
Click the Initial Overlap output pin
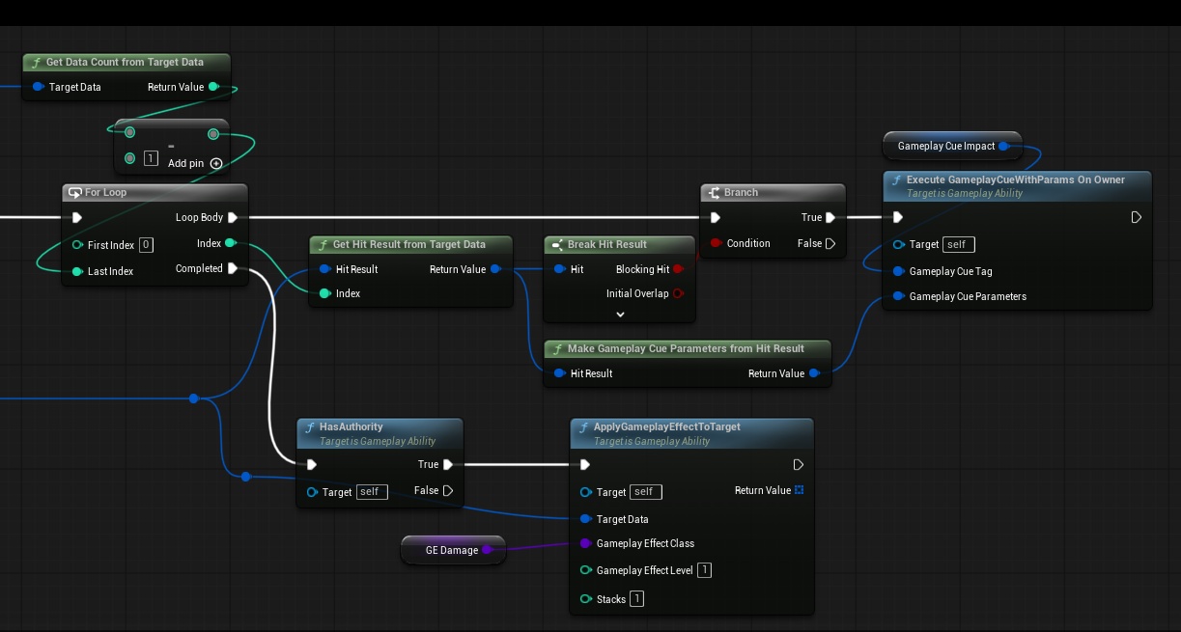[x=678, y=293]
